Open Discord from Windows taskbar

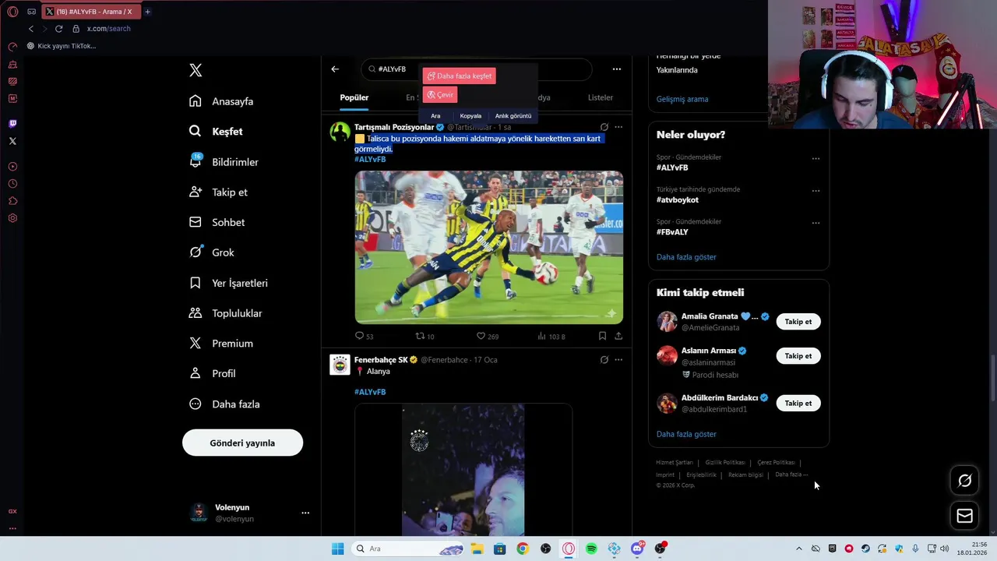[x=637, y=549]
